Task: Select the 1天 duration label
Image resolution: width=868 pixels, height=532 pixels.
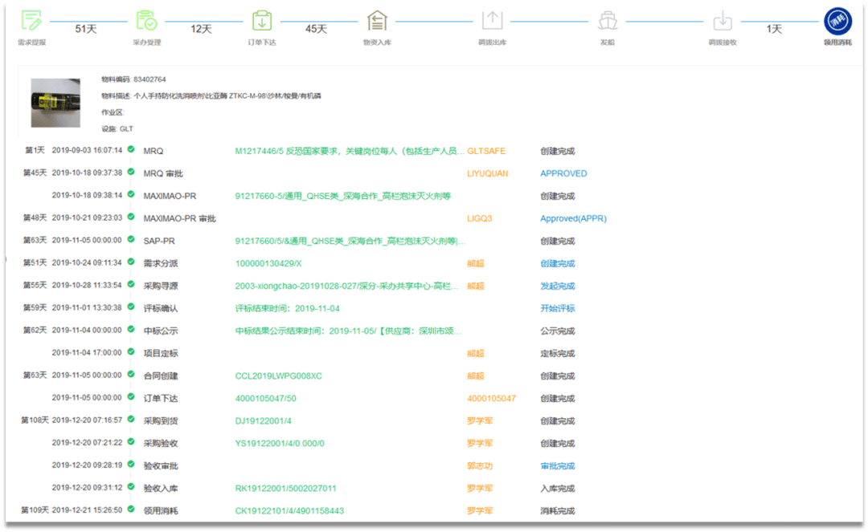Action: click(774, 29)
